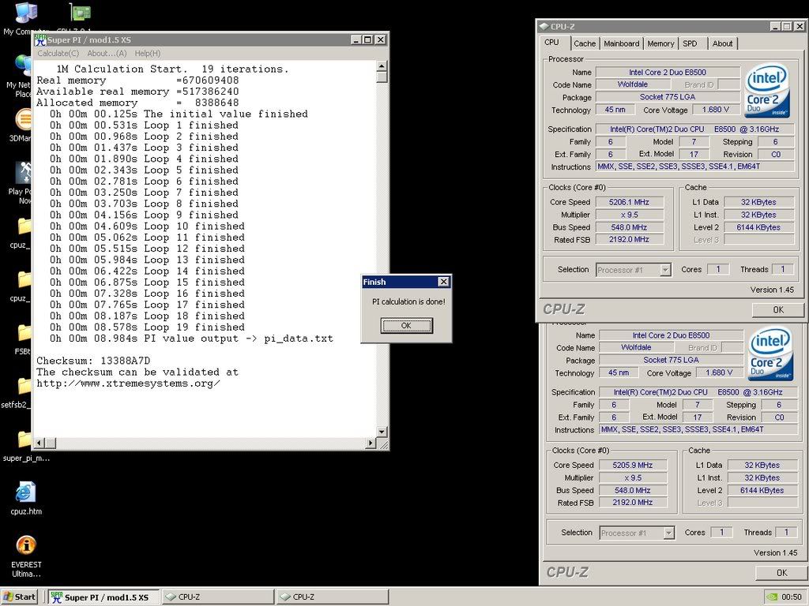Open the setfsb2 folder on the desktop
809x606 pixels.
24,387
